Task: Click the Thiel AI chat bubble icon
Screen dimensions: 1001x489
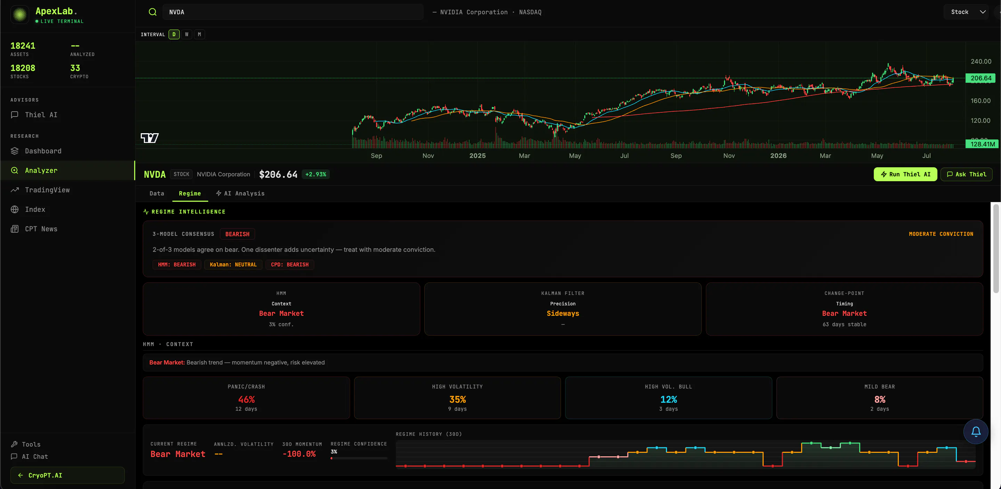Action: click(x=15, y=115)
